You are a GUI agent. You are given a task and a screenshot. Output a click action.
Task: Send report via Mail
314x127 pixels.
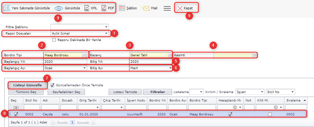(x=150, y=8)
